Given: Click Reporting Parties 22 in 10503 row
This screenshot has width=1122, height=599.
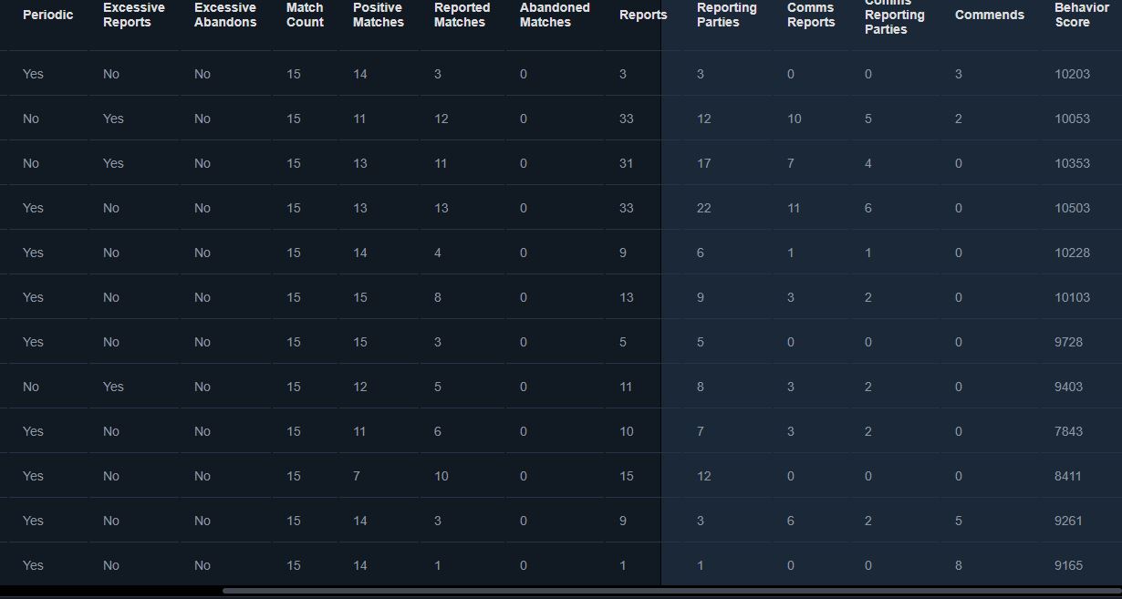Looking at the screenshot, I should coord(703,208).
